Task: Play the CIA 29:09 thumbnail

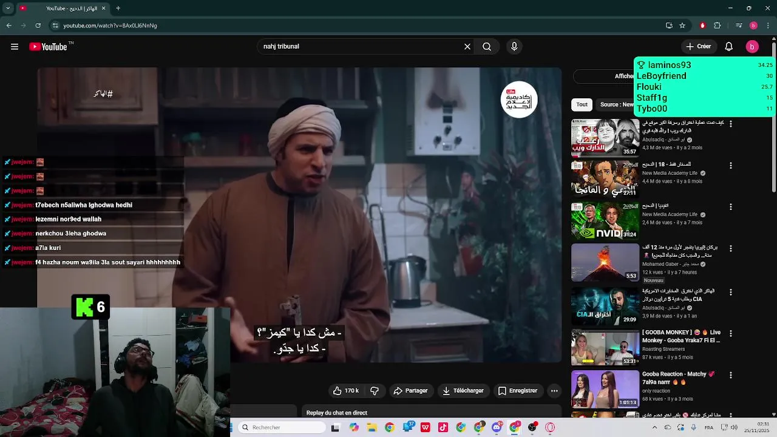Action: 605,306
